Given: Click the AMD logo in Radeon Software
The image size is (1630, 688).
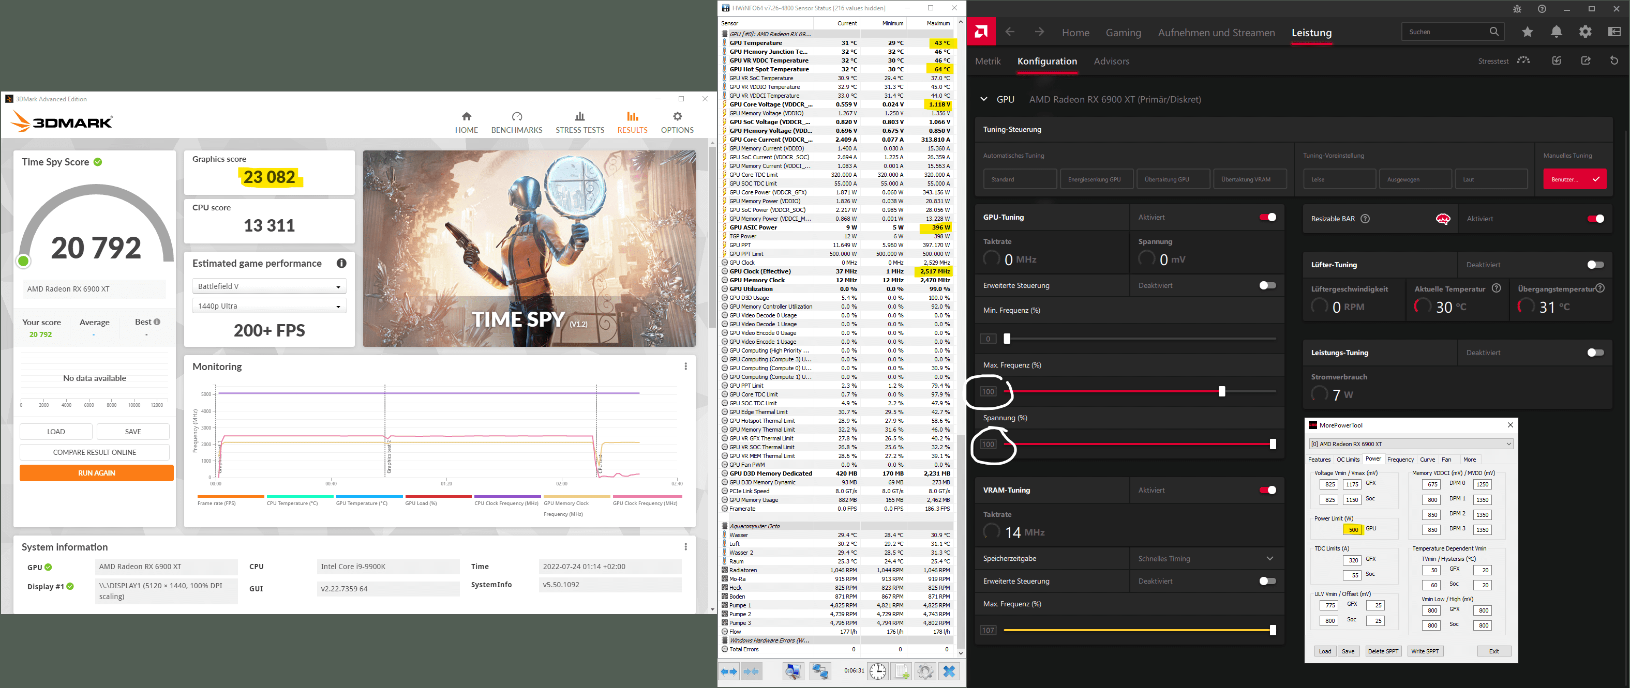Looking at the screenshot, I should tap(981, 32).
